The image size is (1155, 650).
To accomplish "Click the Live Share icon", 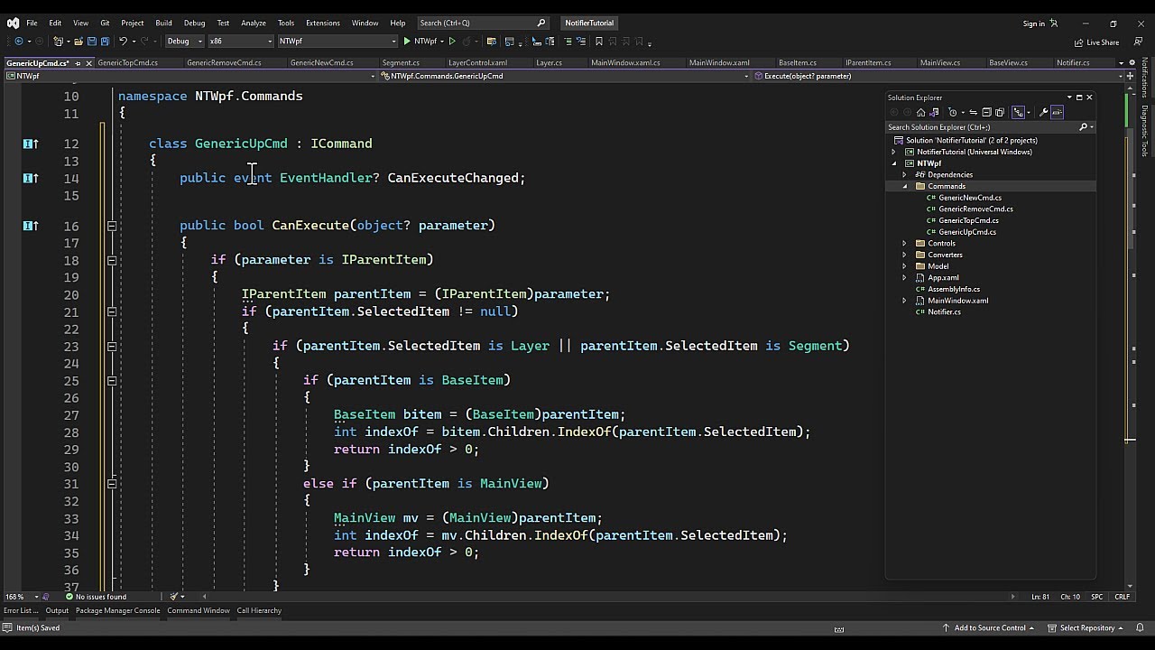I will tap(1079, 42).
